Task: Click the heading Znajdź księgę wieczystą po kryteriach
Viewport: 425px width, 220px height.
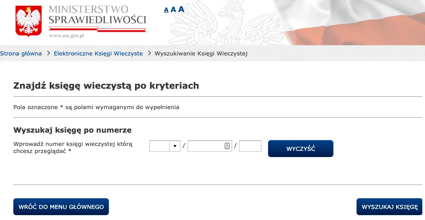Action: coord(106,86)
